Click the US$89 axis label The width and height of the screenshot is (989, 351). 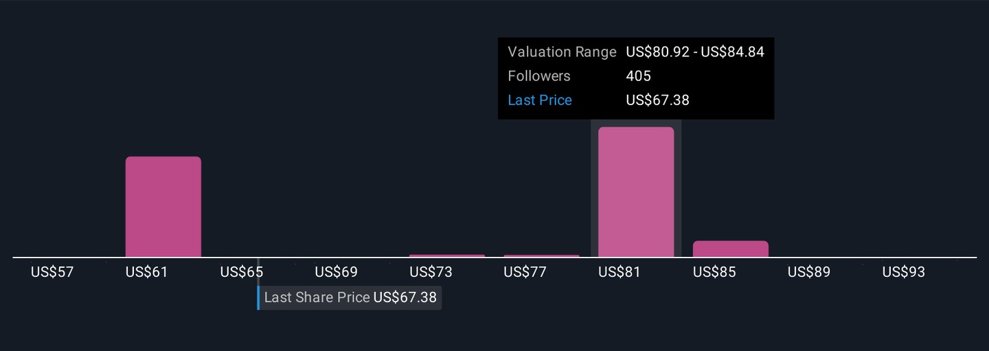(809, 272)
